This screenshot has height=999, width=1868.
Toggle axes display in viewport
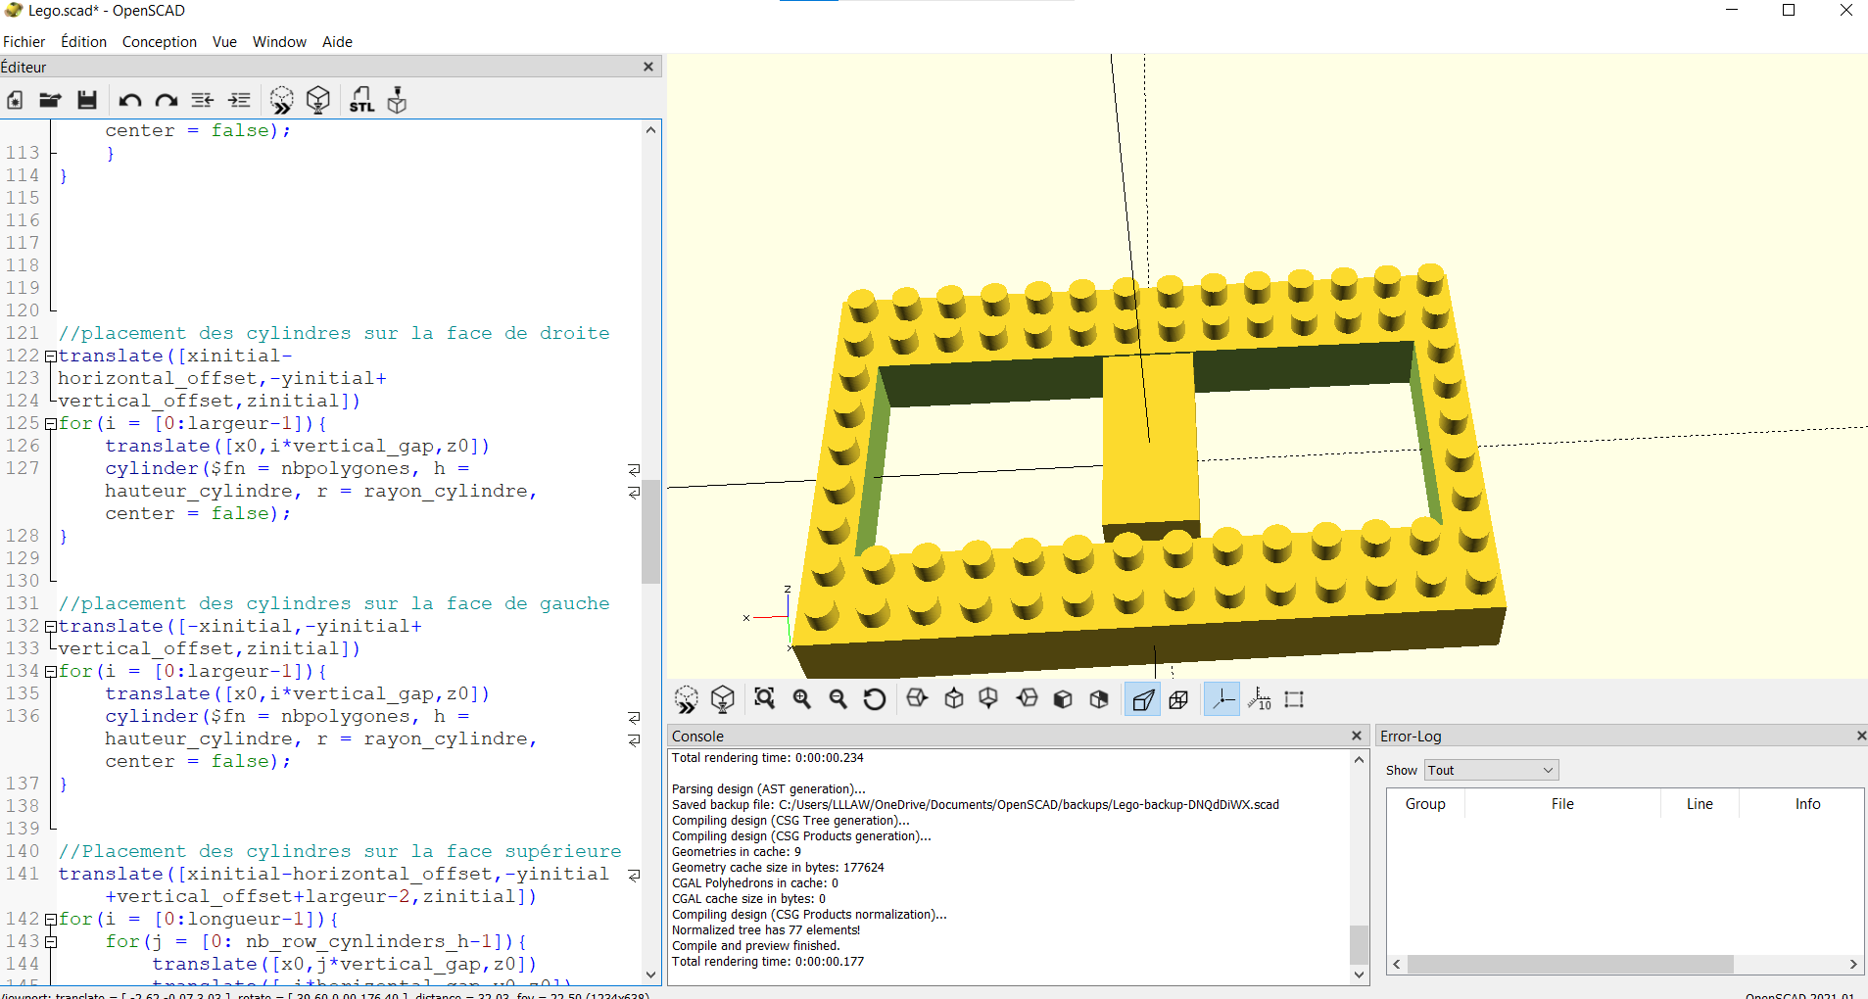(1222, 699)
